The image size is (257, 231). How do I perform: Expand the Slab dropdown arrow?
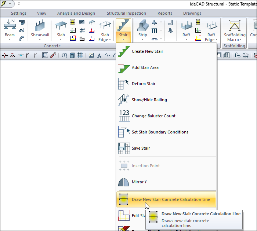[x=61, y=40]
